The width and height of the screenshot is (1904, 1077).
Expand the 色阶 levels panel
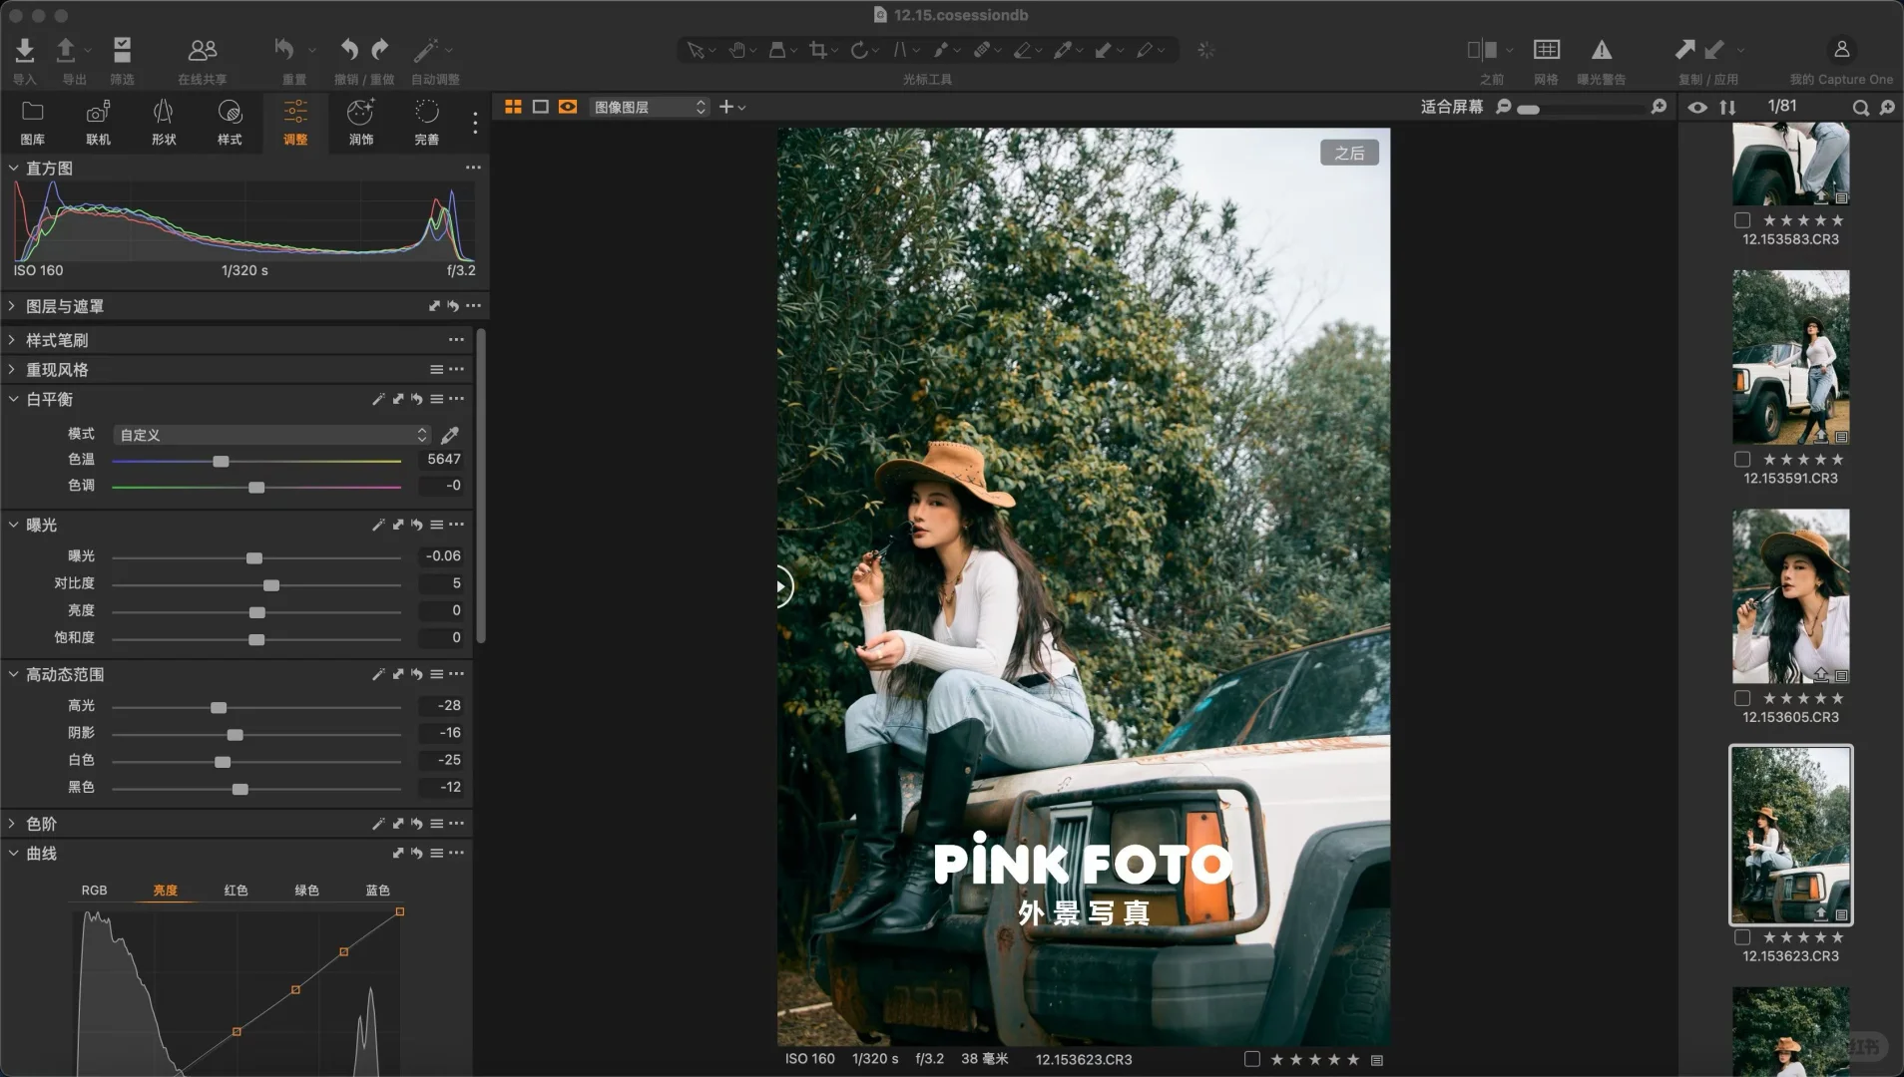pos(12,824)
